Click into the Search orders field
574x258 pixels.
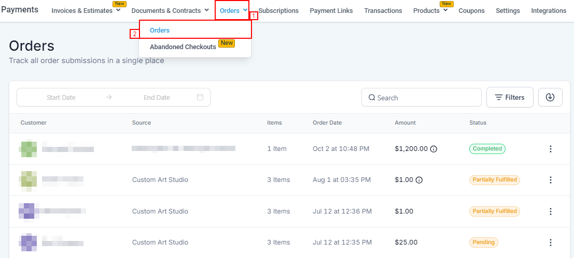point(425,97)
